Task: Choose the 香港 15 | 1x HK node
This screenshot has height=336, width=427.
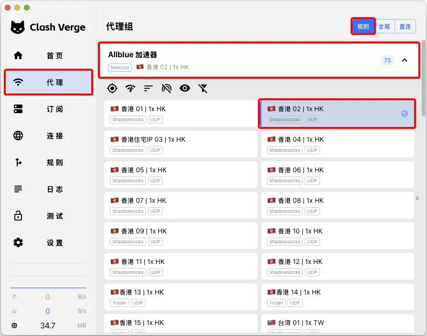Action: tap(181, 324)
